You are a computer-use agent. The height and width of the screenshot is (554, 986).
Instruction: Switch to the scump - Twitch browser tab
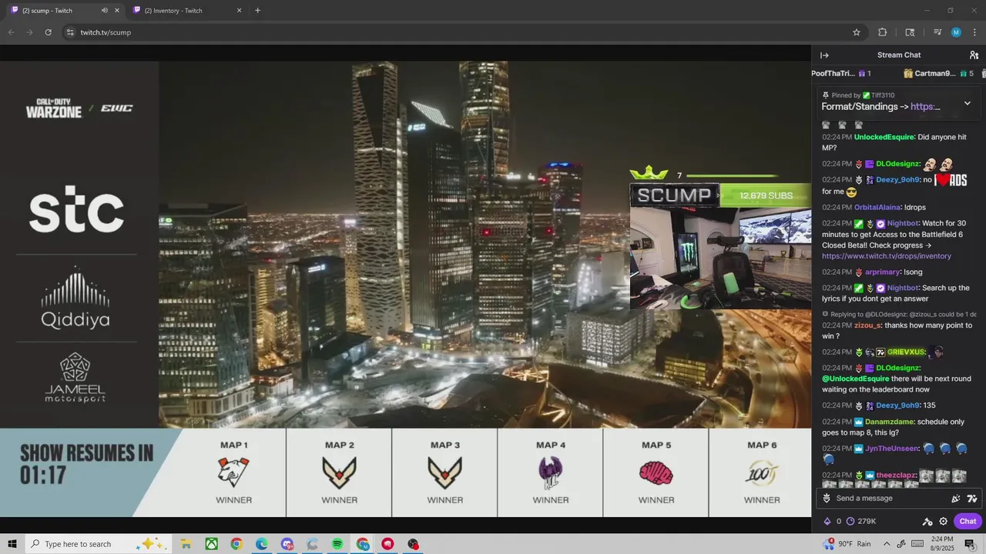tap(65, 11)
